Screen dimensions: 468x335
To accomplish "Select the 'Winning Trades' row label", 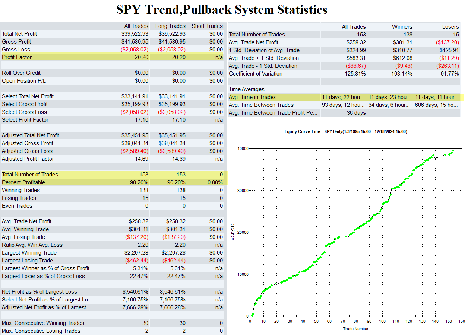I will pos(21,190).
